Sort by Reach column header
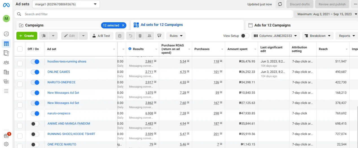The height and width of the screenshot is (148, 358). coord(323,49)
